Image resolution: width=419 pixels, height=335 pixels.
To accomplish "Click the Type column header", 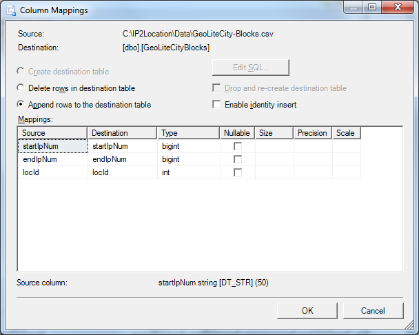I will coord(188,133).
